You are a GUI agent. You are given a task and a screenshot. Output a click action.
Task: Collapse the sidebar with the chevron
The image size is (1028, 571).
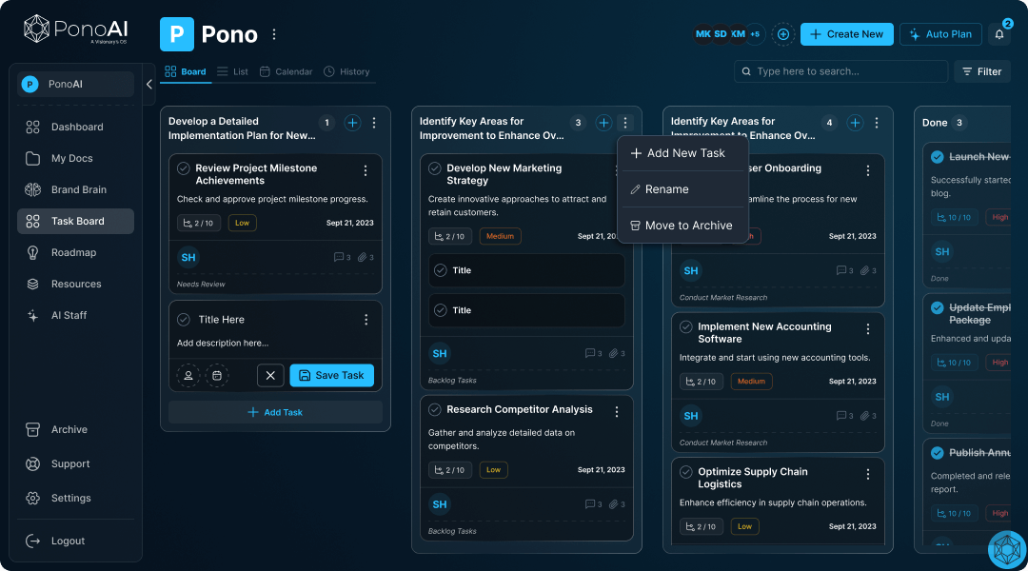(148, 84)
